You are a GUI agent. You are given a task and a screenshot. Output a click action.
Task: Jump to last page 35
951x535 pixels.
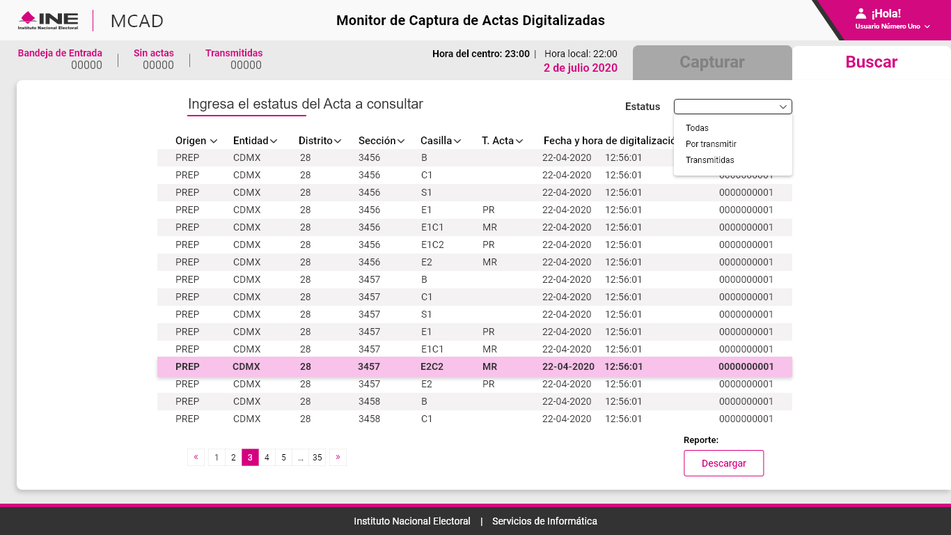(317, 458)
